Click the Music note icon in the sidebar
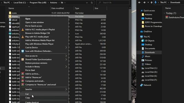The height and width of the screenshot is (103, 184). 143,56
